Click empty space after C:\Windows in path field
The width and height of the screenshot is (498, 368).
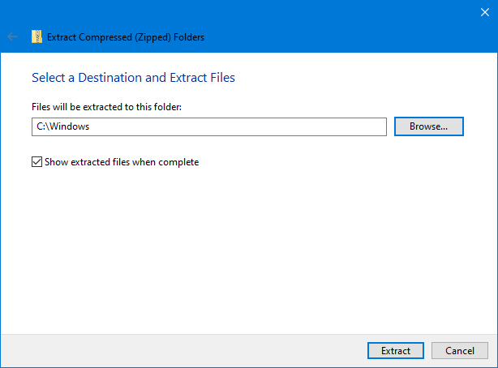(x=243, y=126)
